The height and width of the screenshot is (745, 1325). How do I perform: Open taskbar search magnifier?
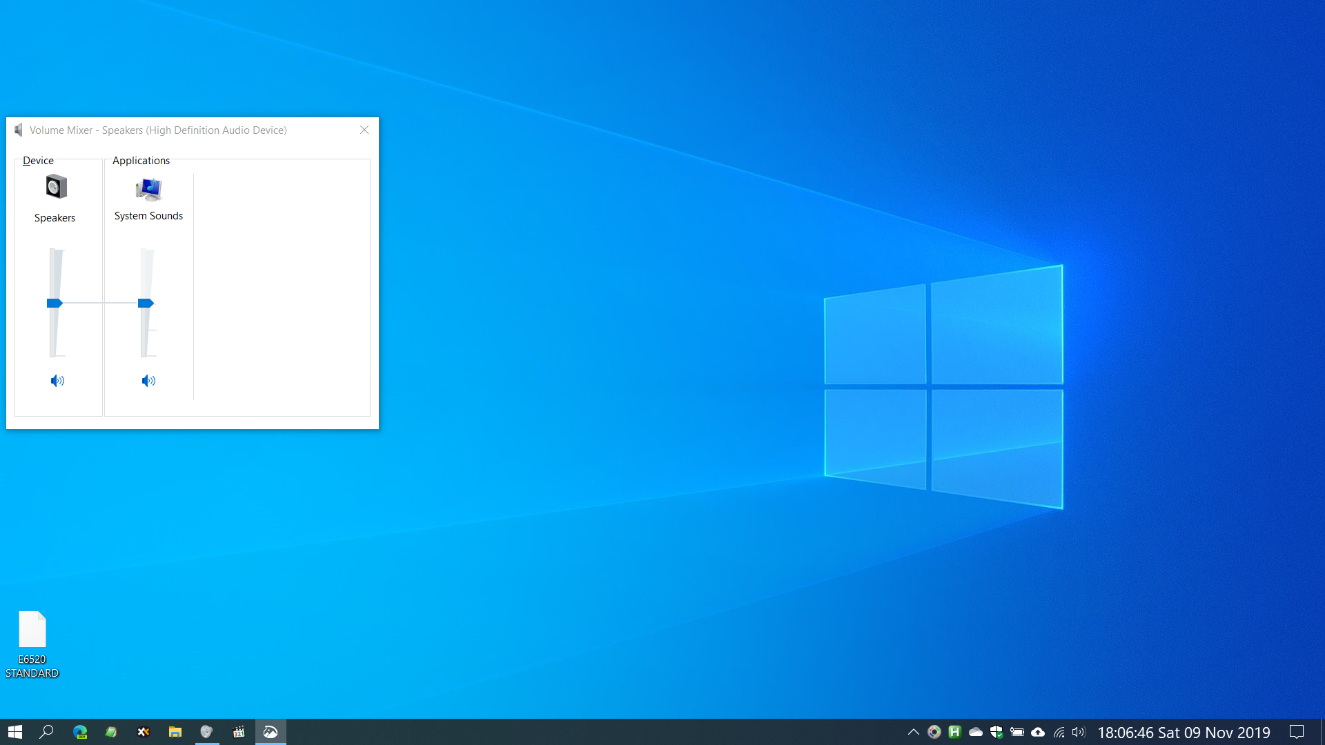point(46,732)
